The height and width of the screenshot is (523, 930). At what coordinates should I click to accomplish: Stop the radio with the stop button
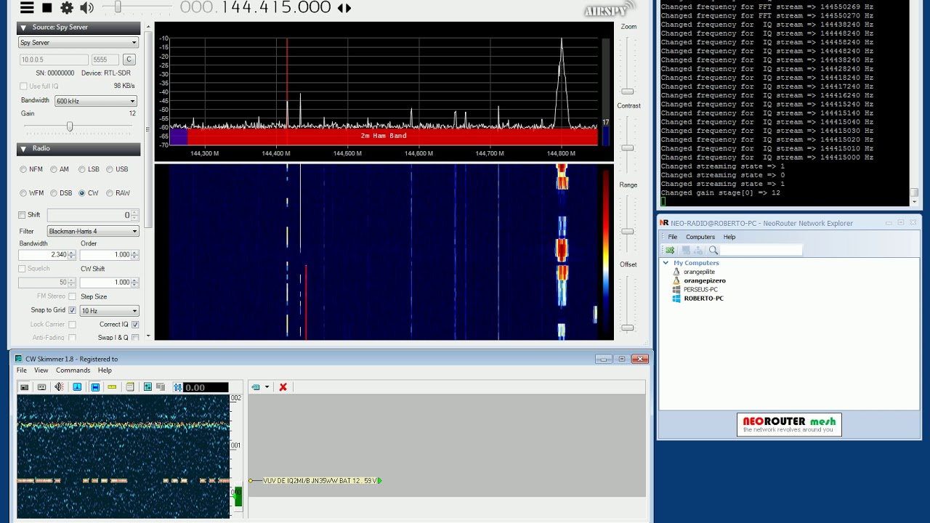(47, 7)
